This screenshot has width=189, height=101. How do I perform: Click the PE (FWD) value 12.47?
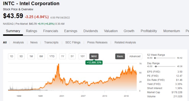(x=179, y=76)
